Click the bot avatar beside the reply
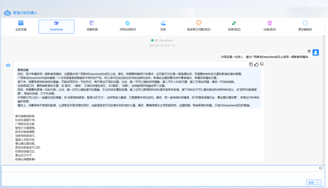Image resolution: width=328 pixels, height=188 pixels. tap(8, 65)
